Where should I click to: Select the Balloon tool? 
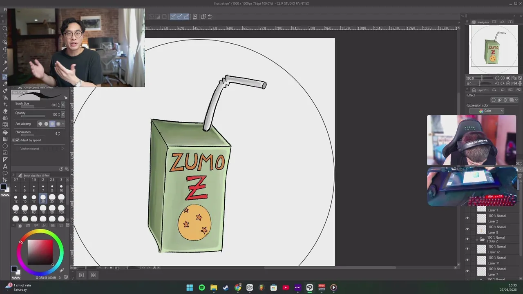click(x=5, y=173)
